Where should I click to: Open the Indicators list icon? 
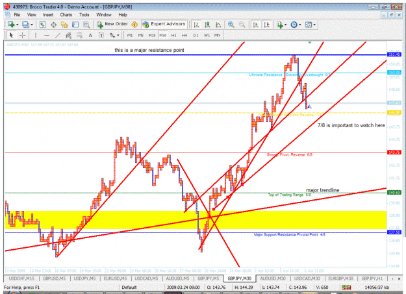(x=279, y=25)
